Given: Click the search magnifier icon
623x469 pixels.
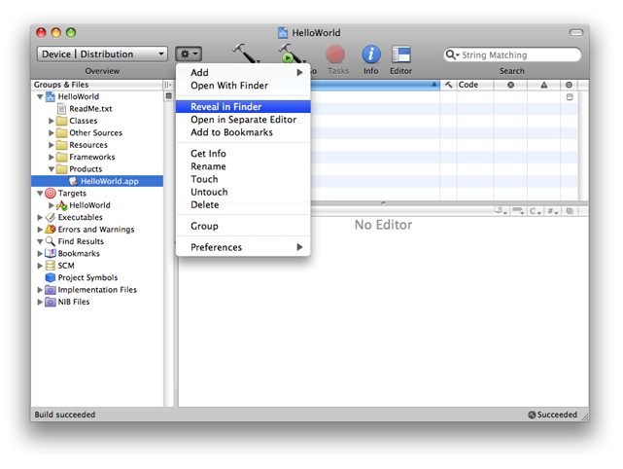Looking at the screenshot, I should pyautogui.click(x=452, y=54).
